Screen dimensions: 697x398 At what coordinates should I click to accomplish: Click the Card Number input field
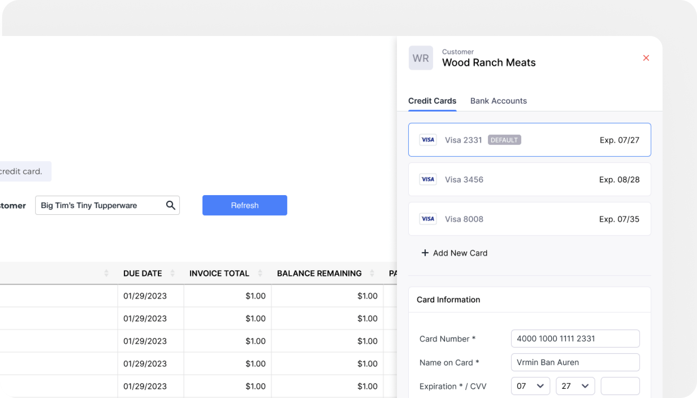575,339
